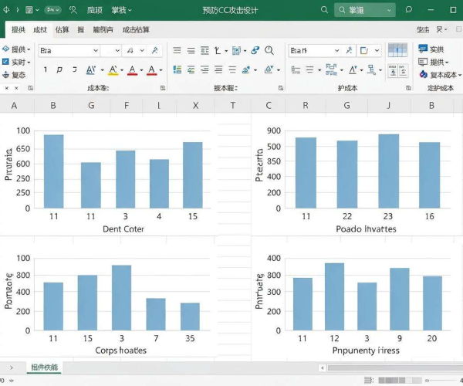The width and height of the screenshot is (463, 386).
Task: Click the horizontal scrollbar left arrow
Action: click(323, 367)
